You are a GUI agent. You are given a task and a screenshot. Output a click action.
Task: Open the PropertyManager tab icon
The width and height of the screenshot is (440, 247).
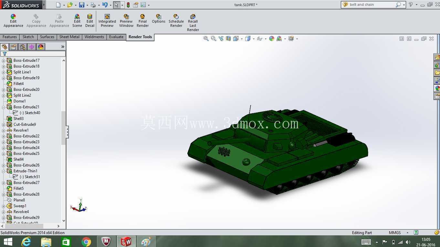pos(14,47)
